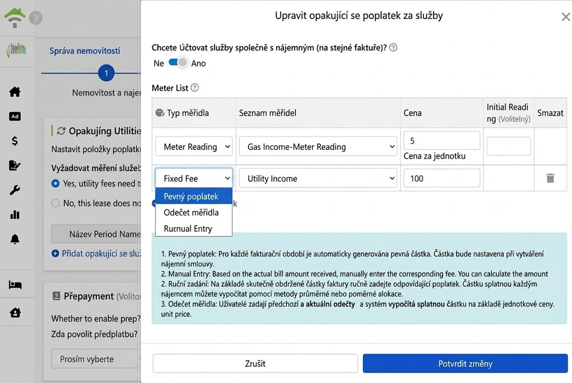
Task: Open the dollar sign finance icon
Action: [15, 140]
